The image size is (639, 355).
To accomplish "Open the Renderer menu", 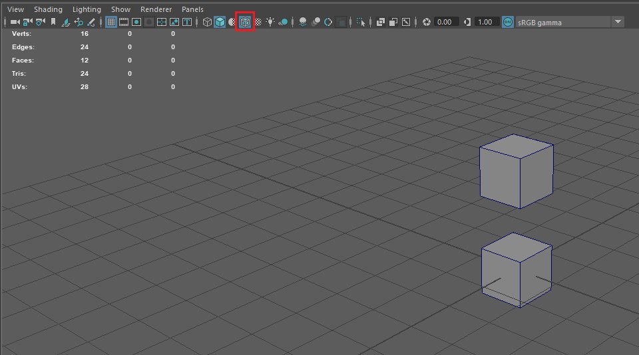I will [156, 9].
